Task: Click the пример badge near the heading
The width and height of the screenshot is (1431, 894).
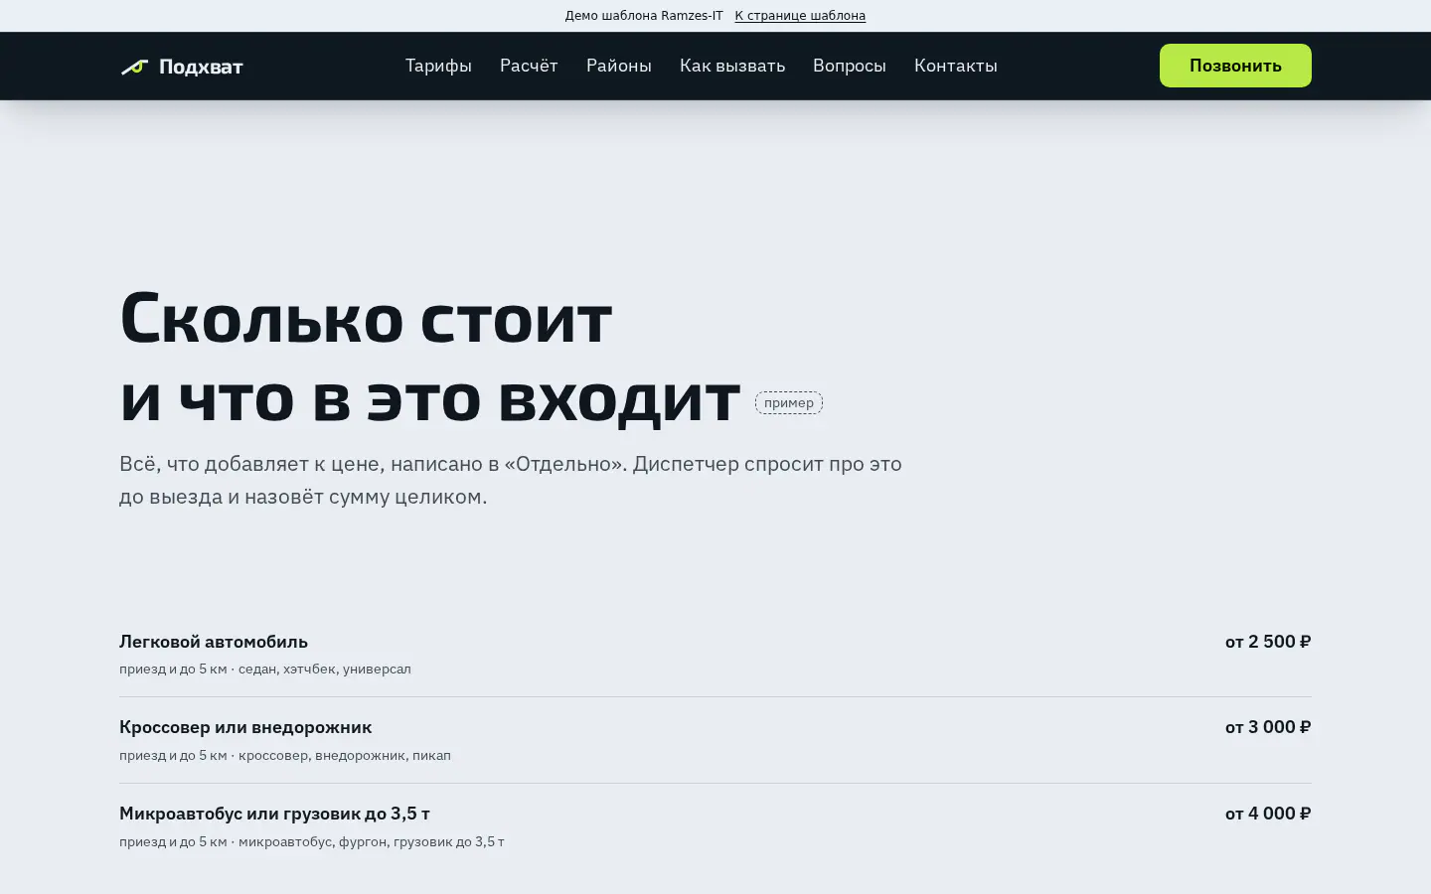Action: [x=789, y=402]
